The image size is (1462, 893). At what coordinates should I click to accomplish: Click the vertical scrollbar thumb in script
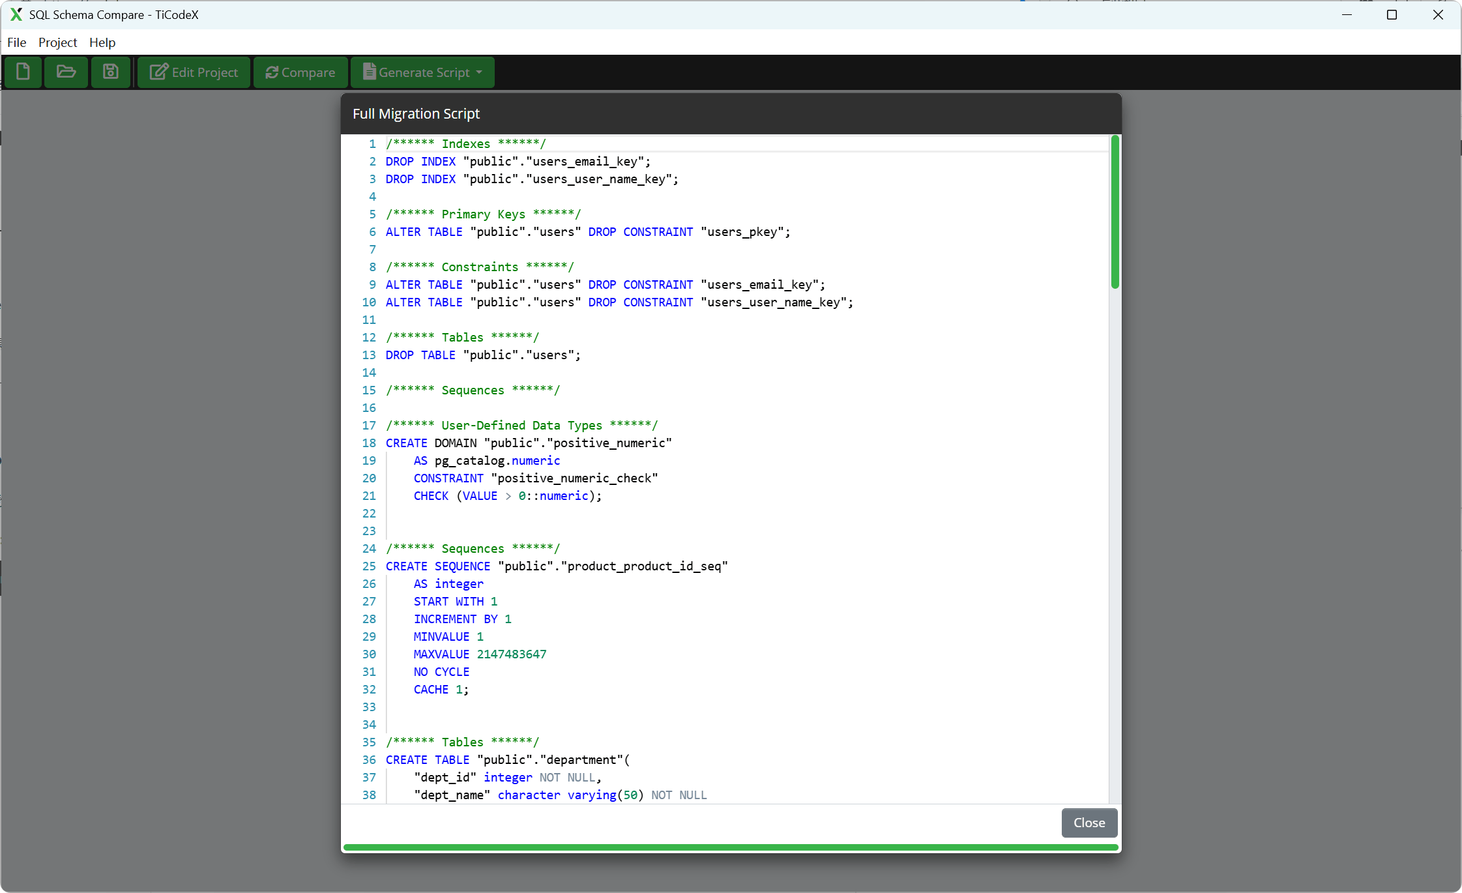1115,212
